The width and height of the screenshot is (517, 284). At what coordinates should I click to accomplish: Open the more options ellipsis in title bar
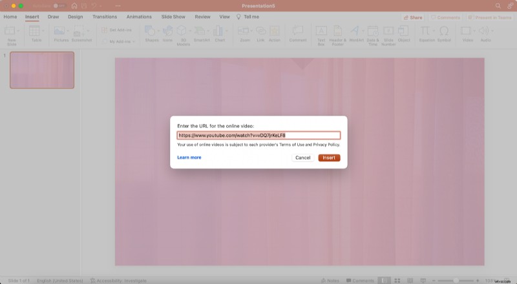(118, 6)
